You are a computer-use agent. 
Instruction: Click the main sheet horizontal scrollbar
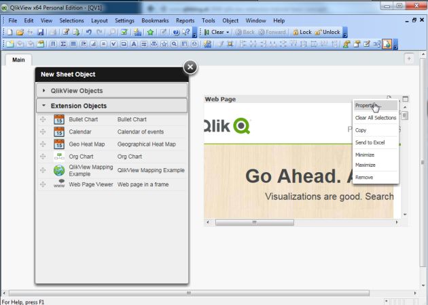[189, 293]
